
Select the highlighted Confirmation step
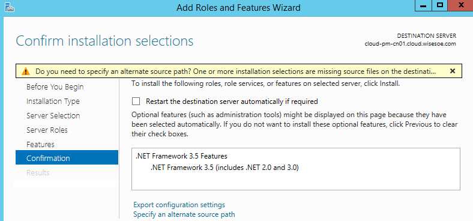(67, 158)
